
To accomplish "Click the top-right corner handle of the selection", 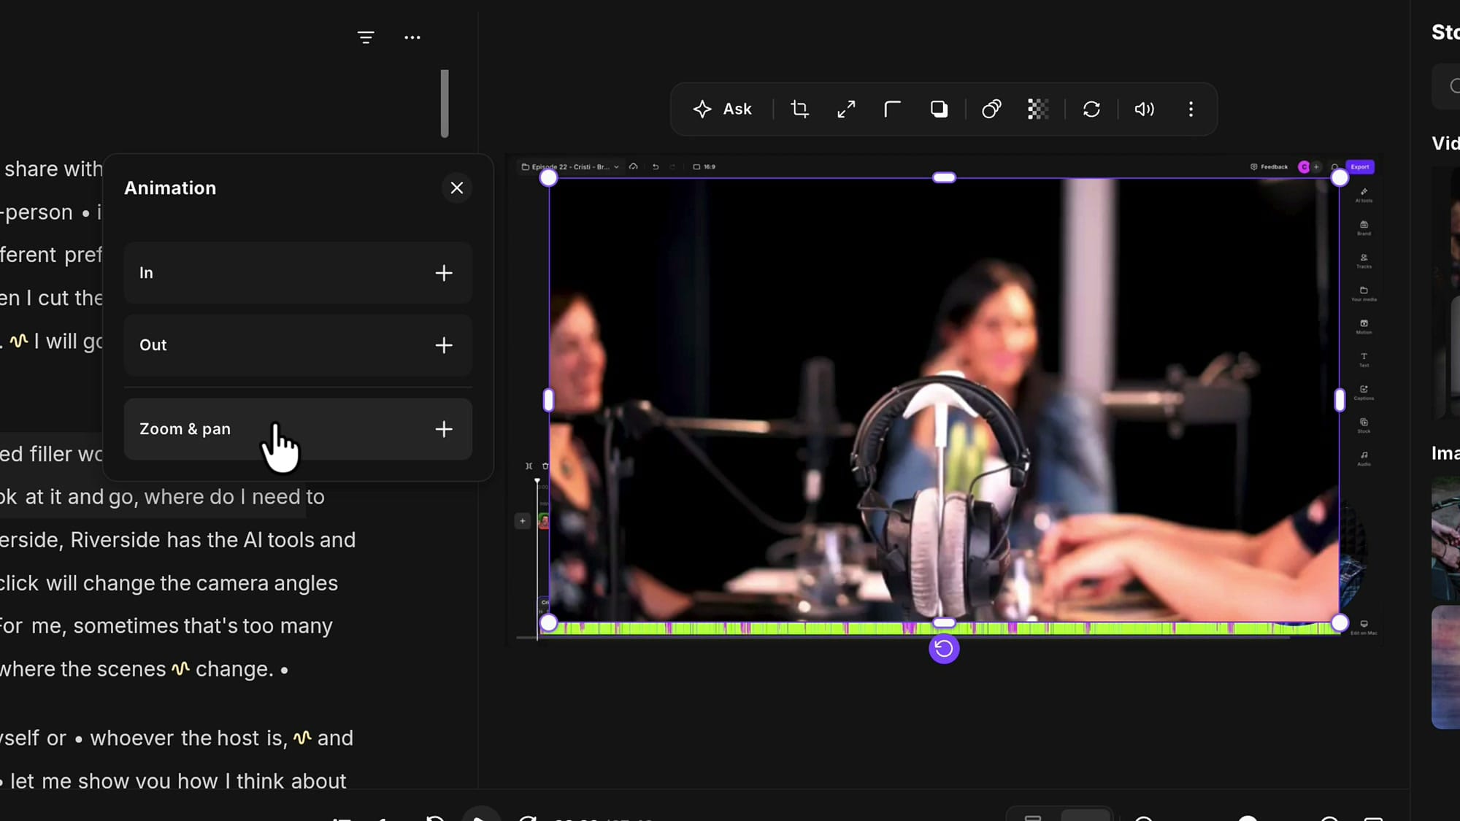I will point(1340,178).
